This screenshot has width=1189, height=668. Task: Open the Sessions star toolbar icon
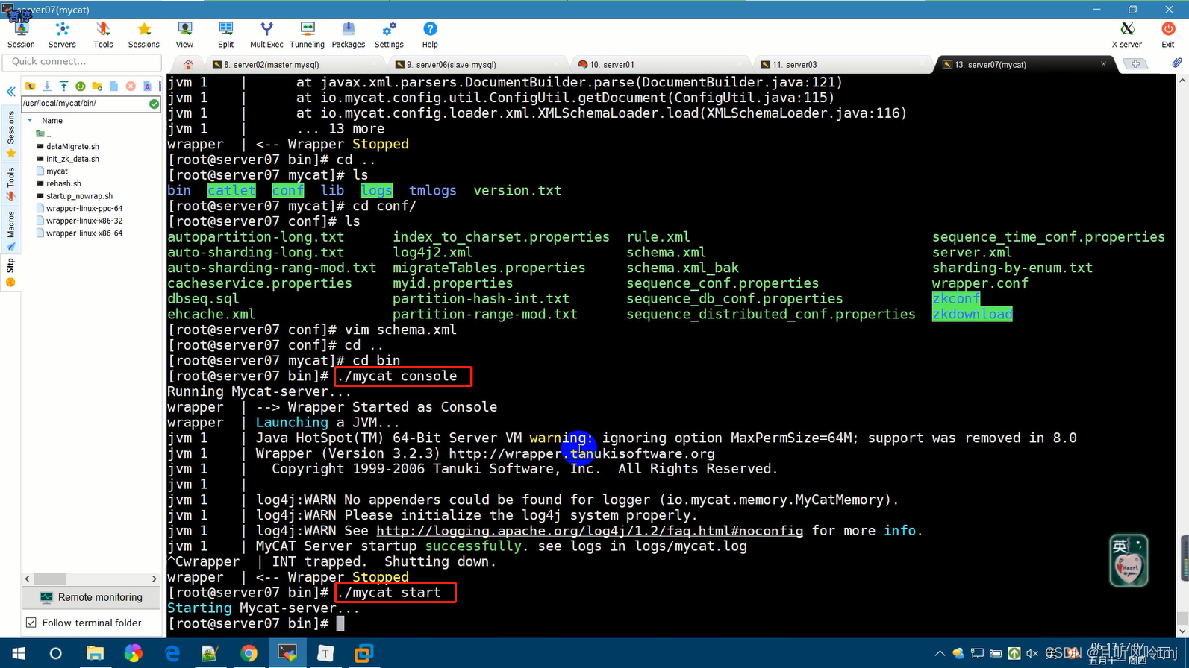[x=144, y=35]
